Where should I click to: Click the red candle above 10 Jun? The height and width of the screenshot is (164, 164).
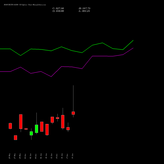(47, 130)
